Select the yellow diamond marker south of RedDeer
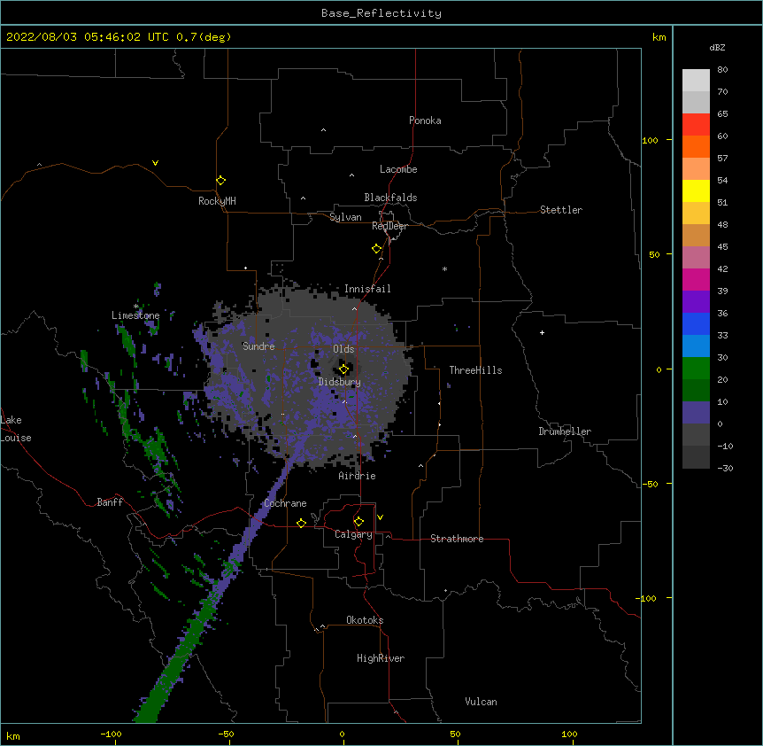Screen dimensions: 763x746 click(x=376, y=249)
